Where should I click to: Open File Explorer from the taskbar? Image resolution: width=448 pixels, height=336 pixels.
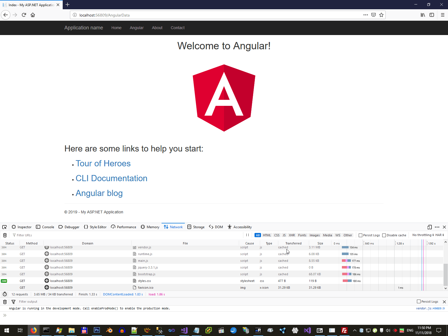tap(71, 330)
